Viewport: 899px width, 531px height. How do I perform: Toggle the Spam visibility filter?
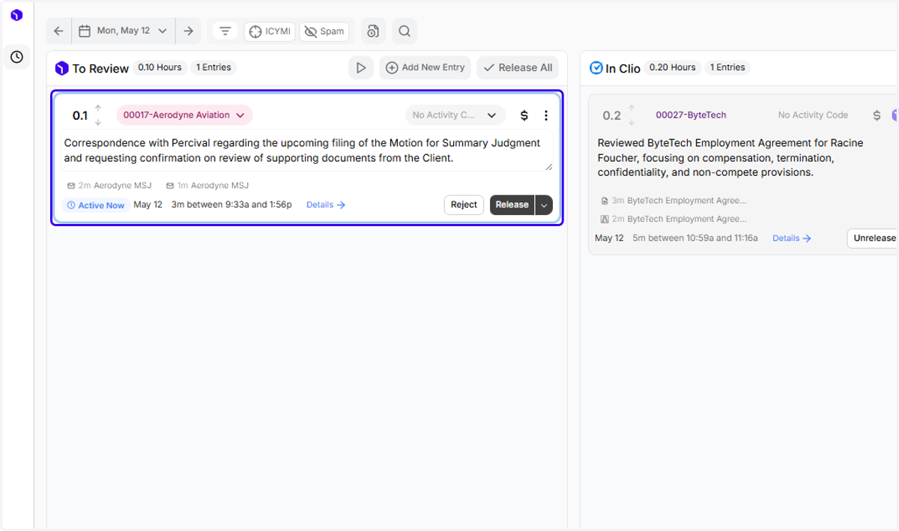pyautogui.click(x=324, y=31)
